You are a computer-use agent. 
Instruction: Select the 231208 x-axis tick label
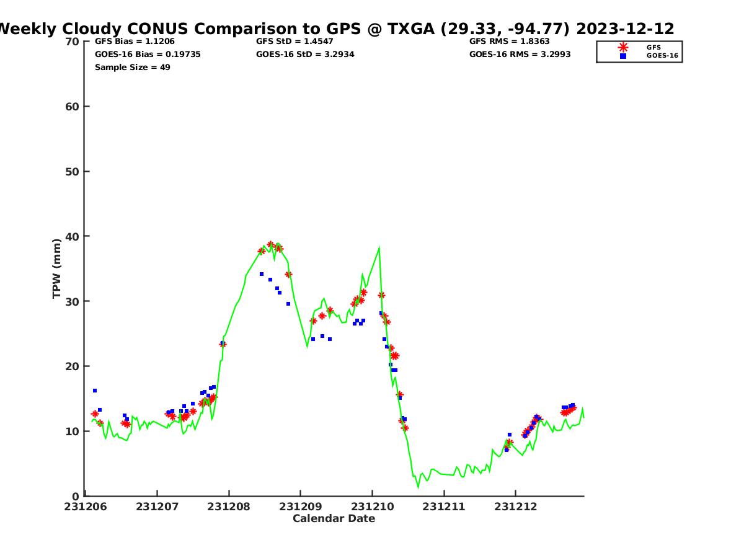228,507
